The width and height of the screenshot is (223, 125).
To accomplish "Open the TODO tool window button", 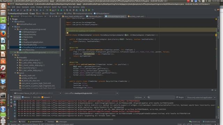I will click(x=22, y=122).
